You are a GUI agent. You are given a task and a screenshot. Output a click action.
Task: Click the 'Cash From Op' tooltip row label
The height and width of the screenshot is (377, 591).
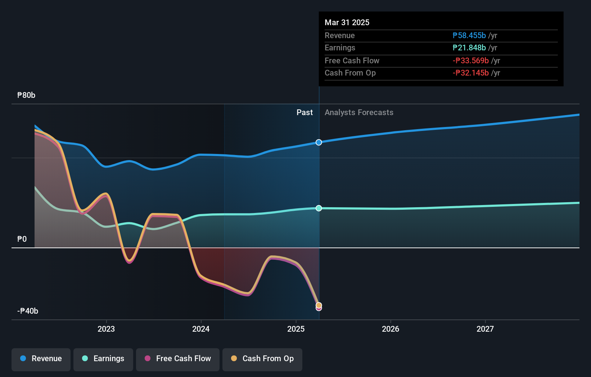pos(350,73)
